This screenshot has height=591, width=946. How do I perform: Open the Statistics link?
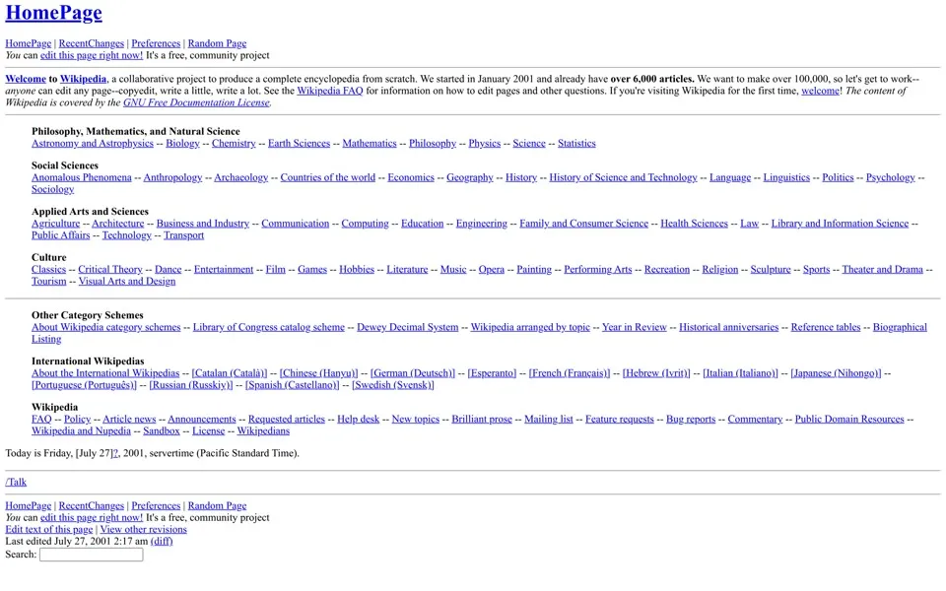point(576,143)
